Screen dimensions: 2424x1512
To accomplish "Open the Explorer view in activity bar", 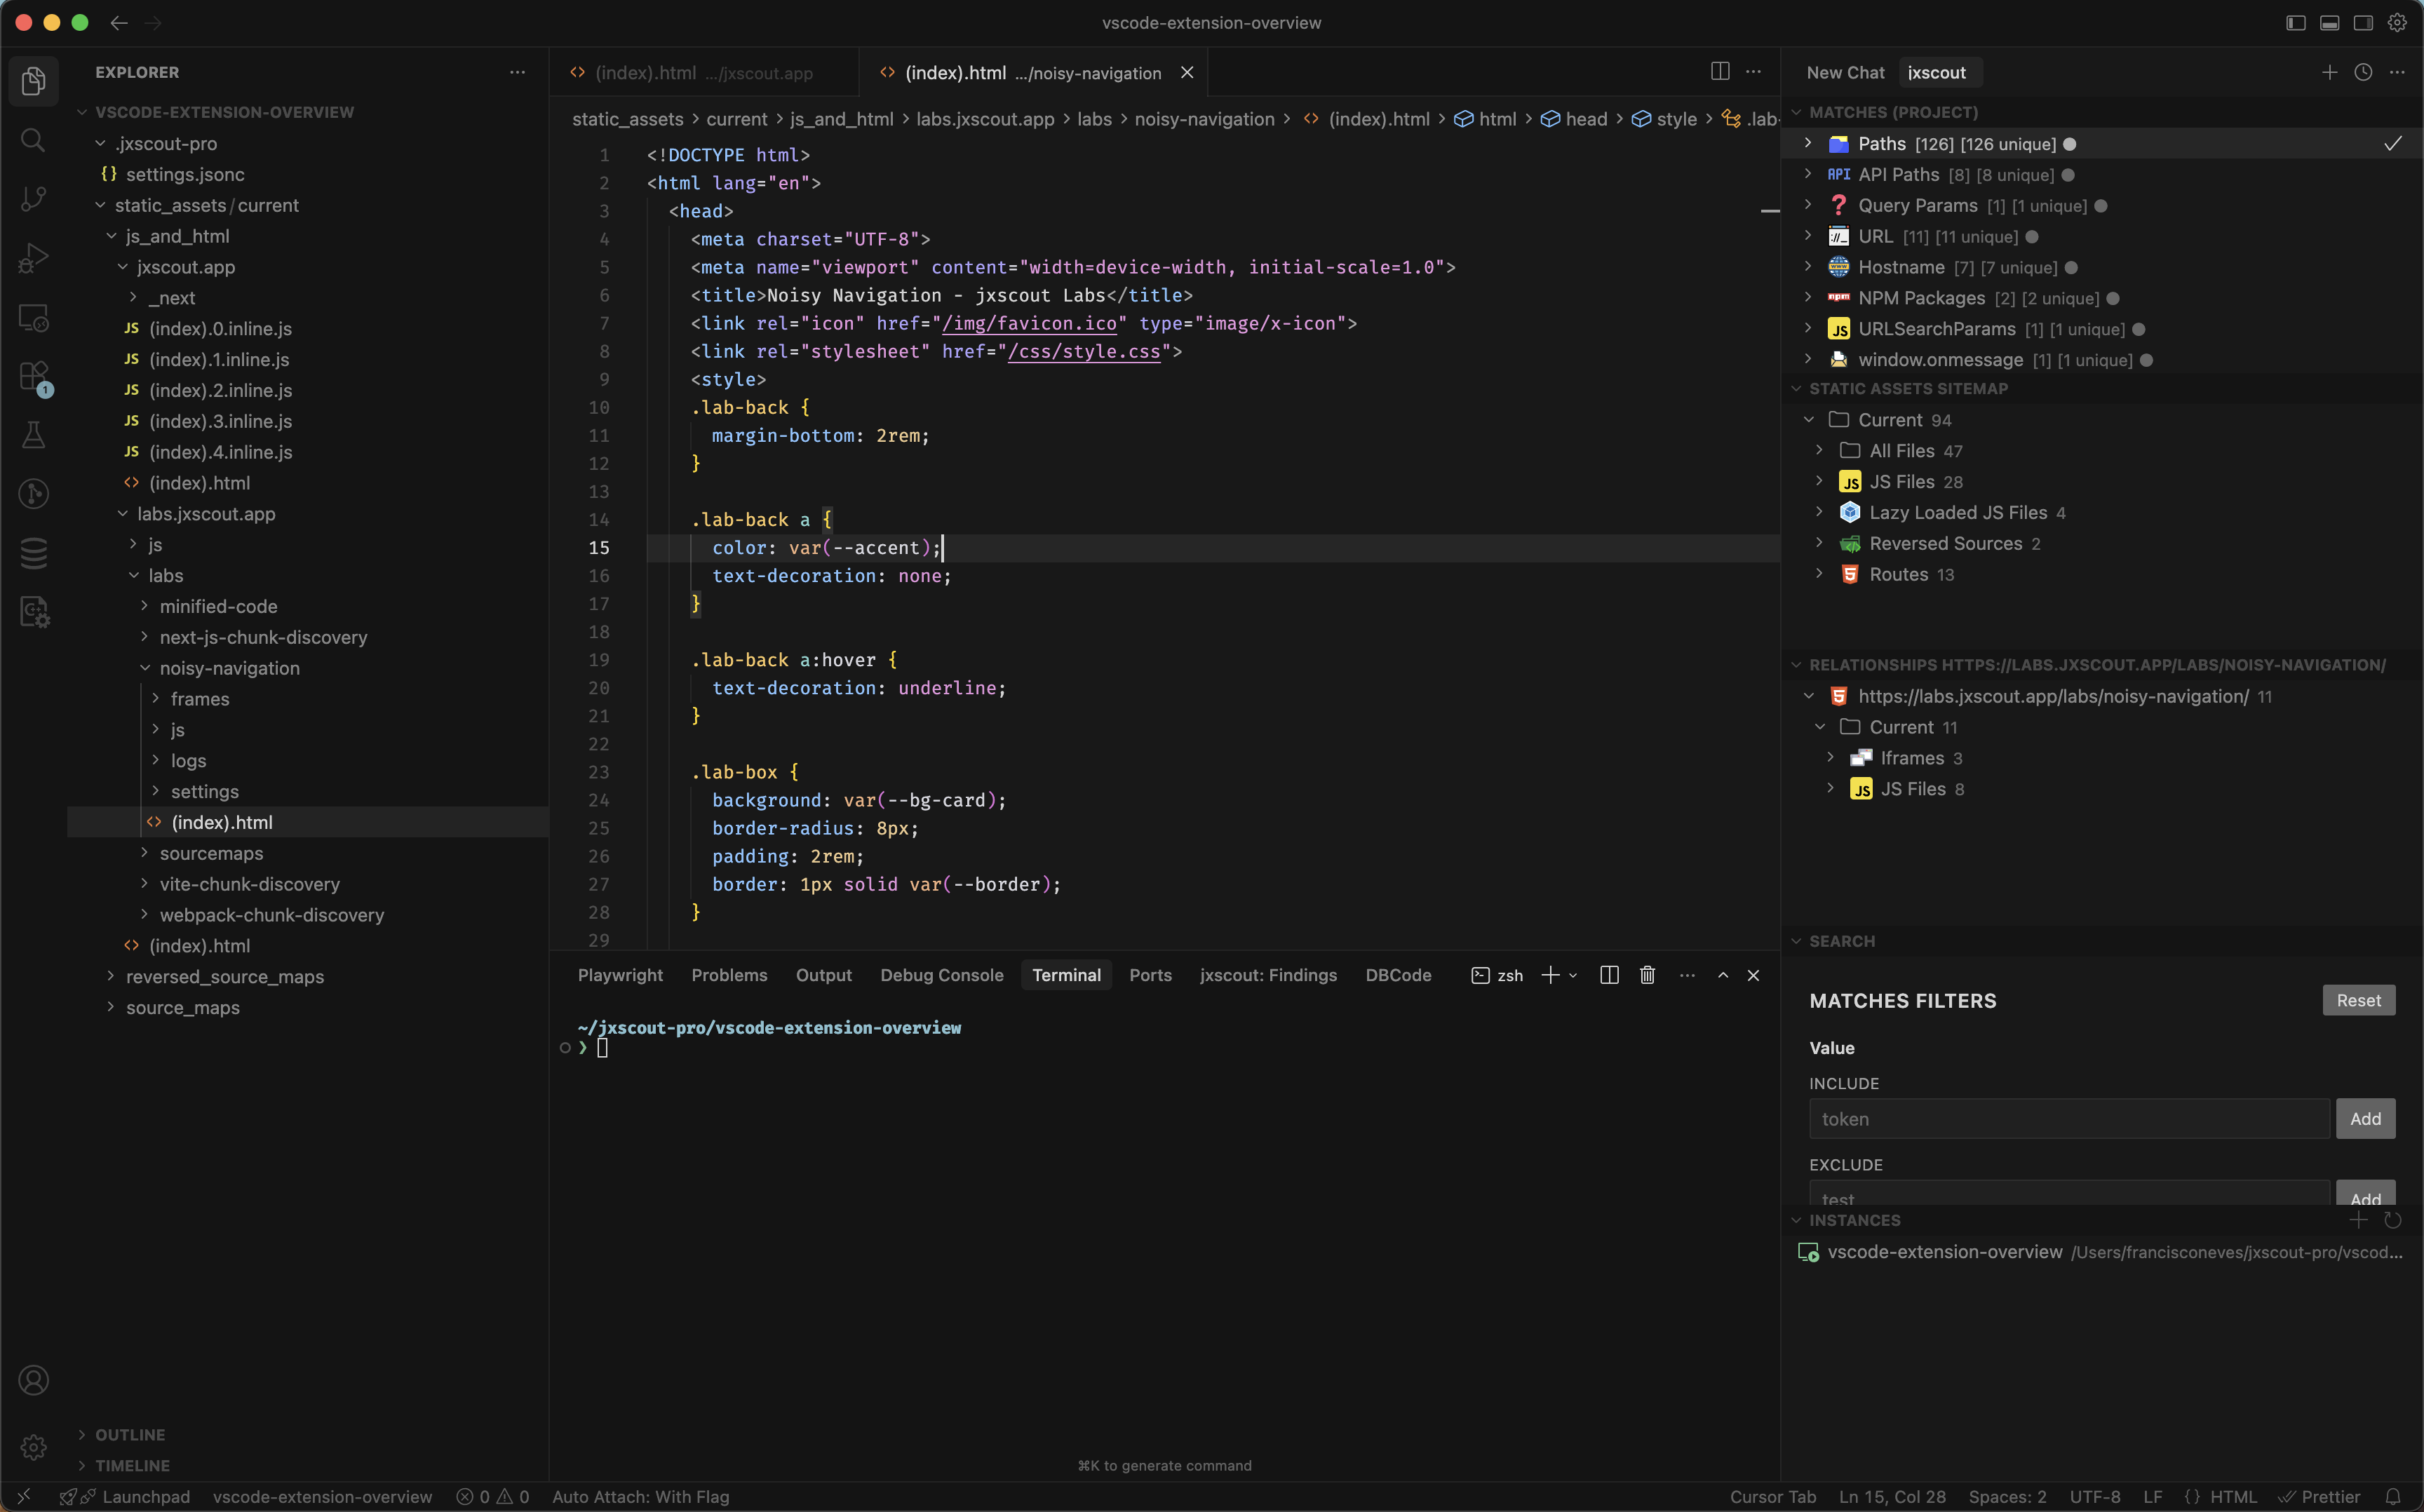I will pyautogui.click(x=33, y=81).
